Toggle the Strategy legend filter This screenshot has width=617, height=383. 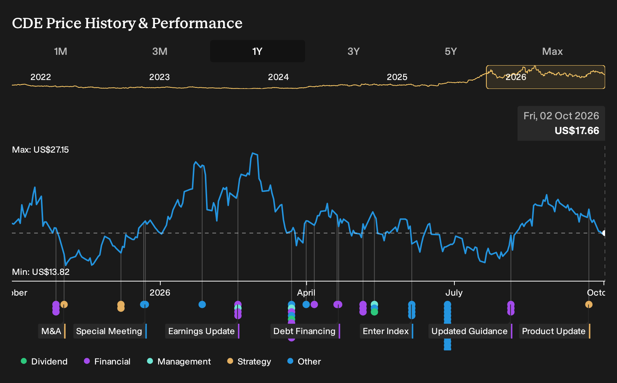coord(249,362)
